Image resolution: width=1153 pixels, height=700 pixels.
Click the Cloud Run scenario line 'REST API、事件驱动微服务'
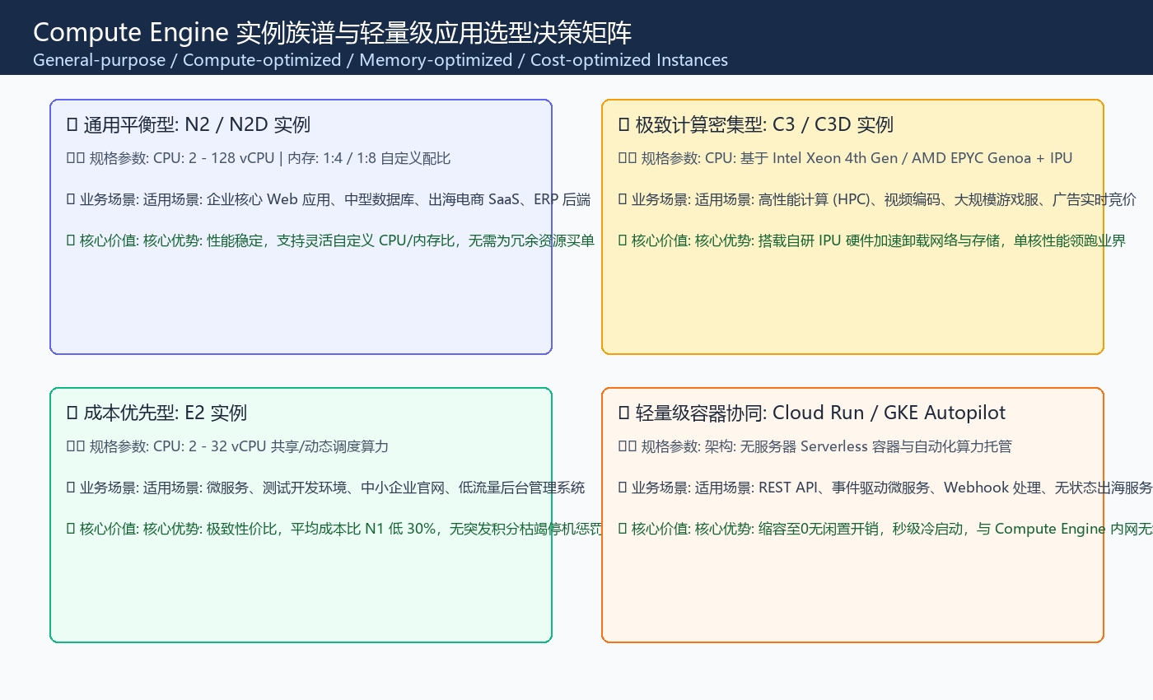pos(885,488)
